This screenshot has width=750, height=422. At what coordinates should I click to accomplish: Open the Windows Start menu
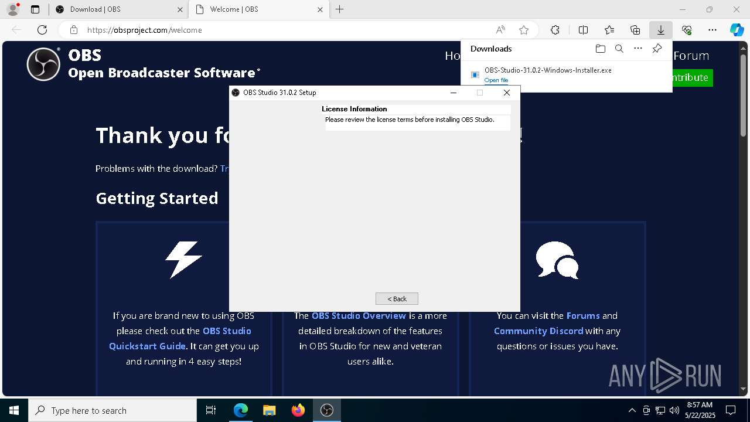pos(14,410)
